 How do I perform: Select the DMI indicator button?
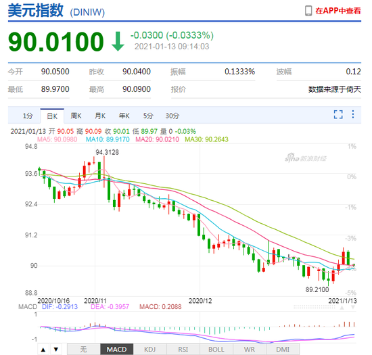click(283, 349)
